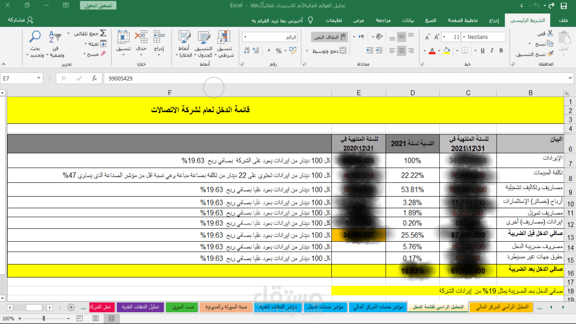Apply the red font color swatch
576x324 pixels.
(x=432, y=51)
